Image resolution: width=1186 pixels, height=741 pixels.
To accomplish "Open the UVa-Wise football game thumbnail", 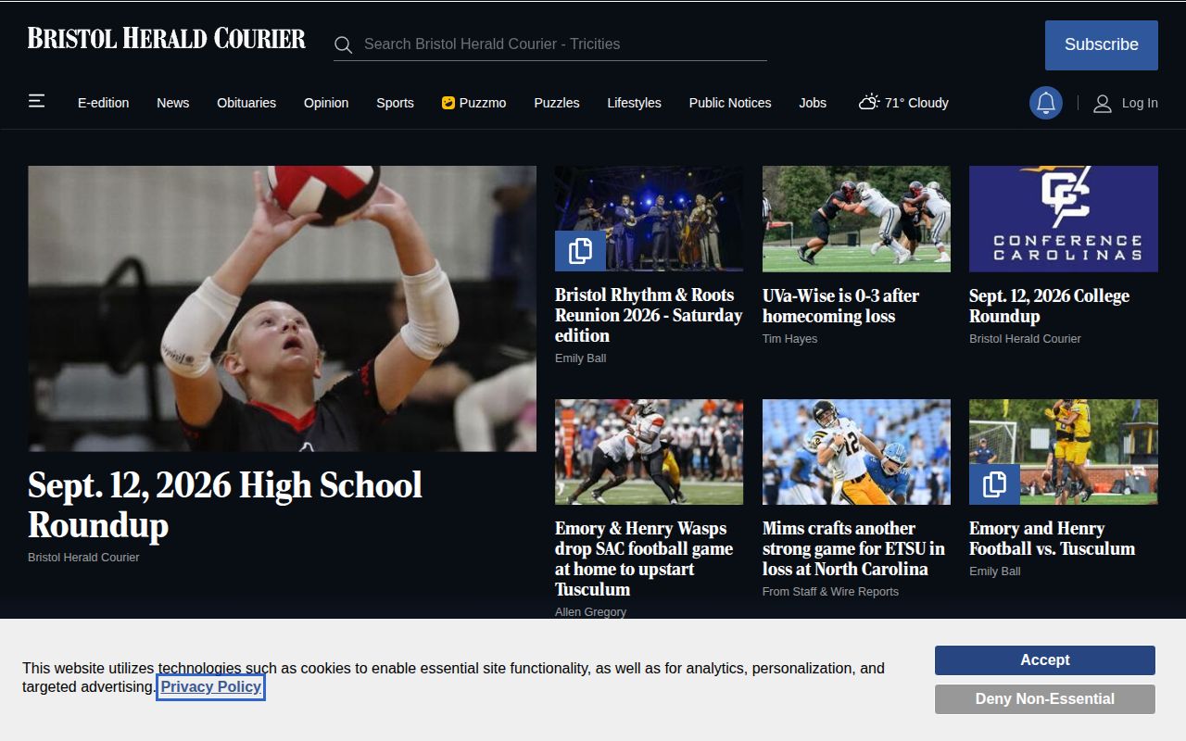I will coord(856,219).
